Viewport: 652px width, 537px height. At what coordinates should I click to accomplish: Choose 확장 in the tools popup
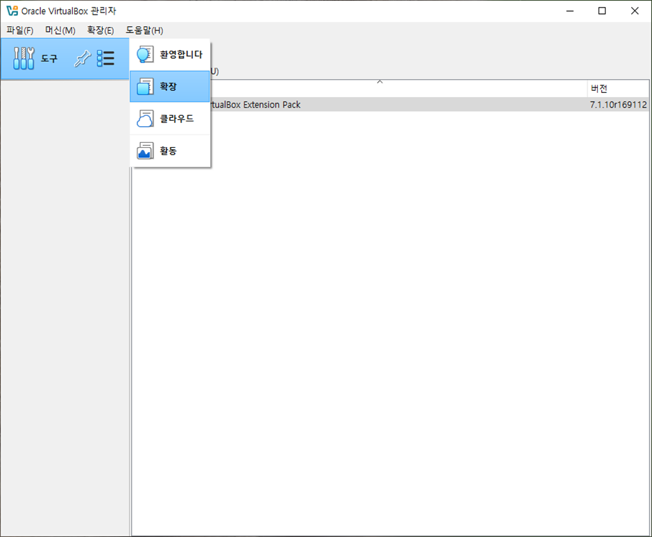click(170, 87)
